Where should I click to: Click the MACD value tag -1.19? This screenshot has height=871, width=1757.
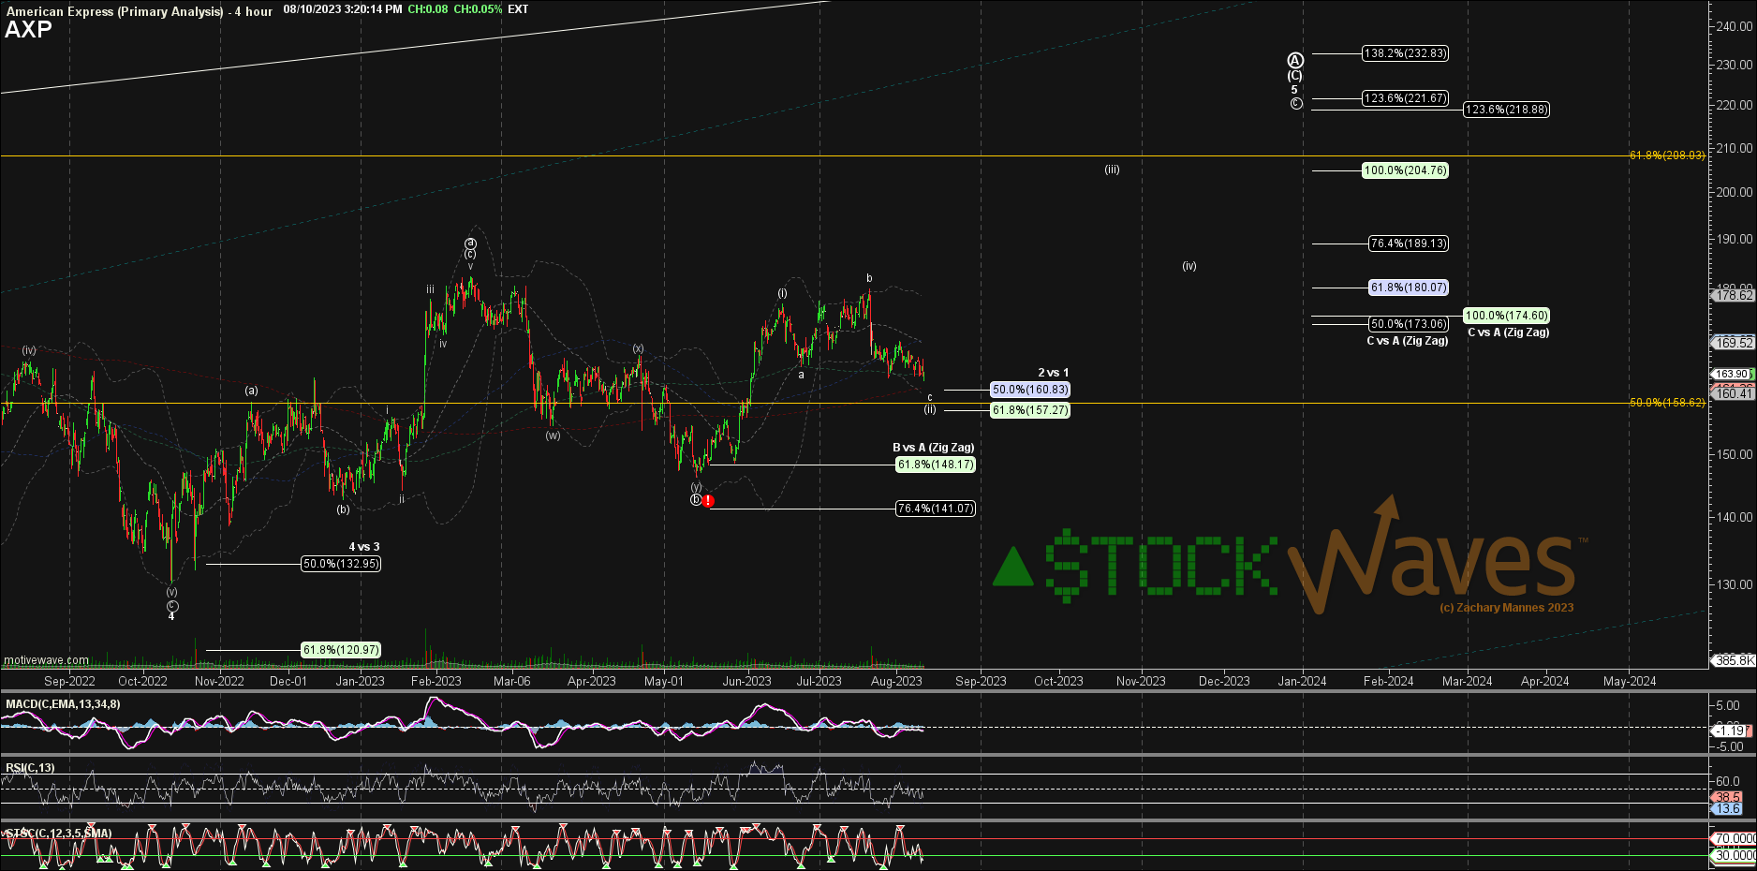1729,731
